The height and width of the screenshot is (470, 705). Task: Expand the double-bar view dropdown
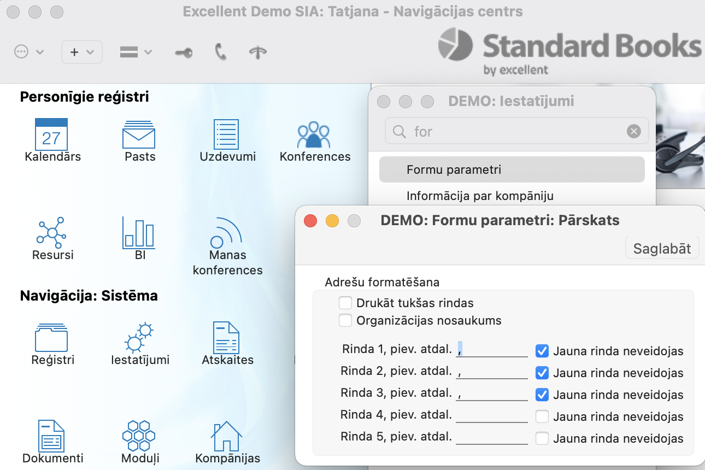click(x=136, y=52)
